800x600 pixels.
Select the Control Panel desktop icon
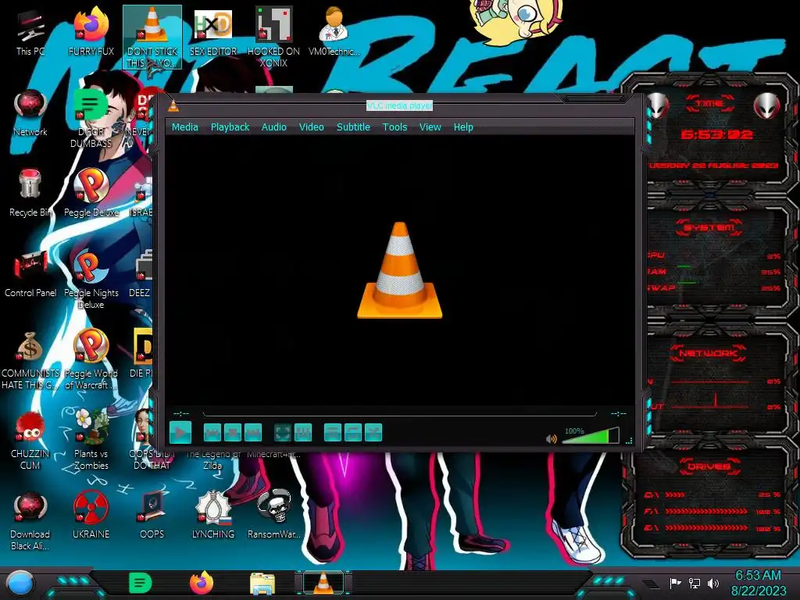click(30, 273)
